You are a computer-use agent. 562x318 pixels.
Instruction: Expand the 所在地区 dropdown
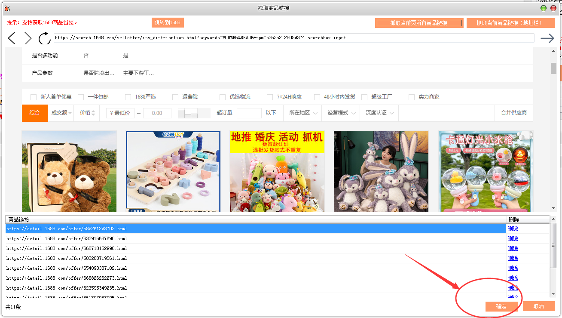303,113
